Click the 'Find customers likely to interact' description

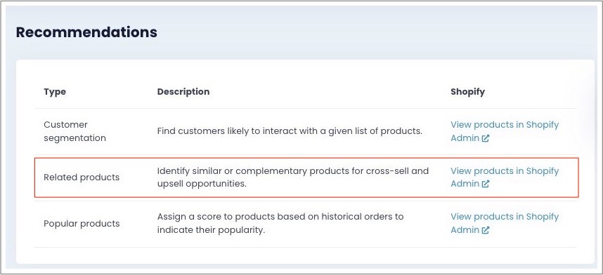coord(290,131)
